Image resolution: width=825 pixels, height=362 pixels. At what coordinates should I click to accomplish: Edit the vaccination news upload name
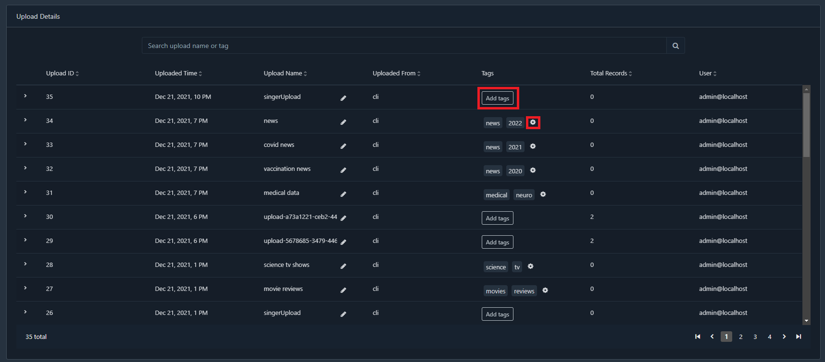(x=343, y=170)
